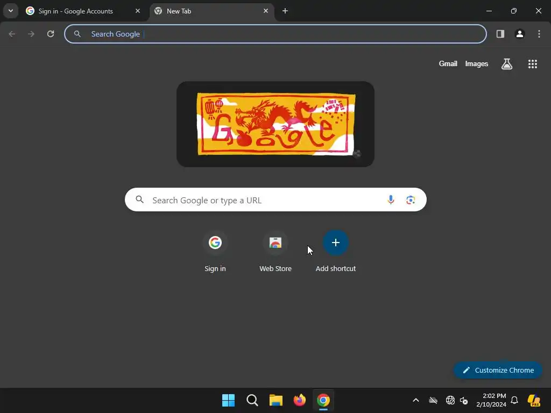Open the Google apps grid

[x=532, y=63]
